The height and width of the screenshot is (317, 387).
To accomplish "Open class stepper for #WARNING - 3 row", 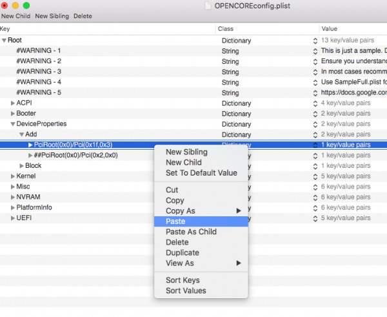I will coord(315,72).
